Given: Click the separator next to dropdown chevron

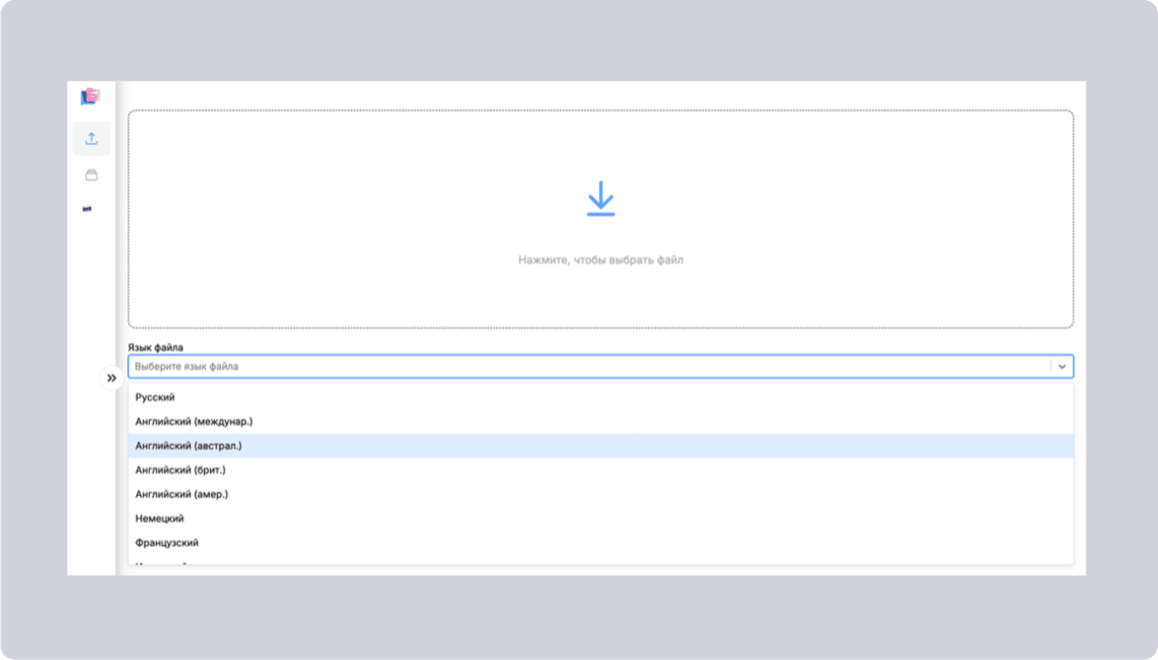Looking at the screenshot, I should pos(1050,367).
